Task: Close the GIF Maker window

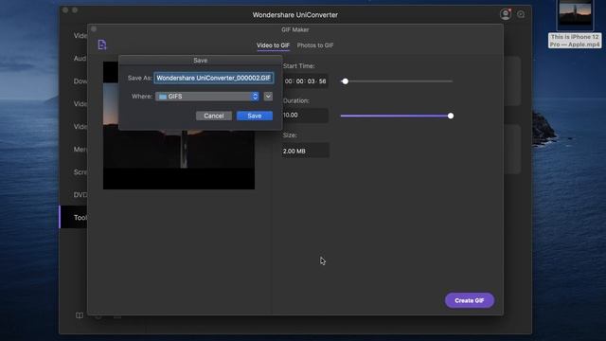Action: coord(94,29)
